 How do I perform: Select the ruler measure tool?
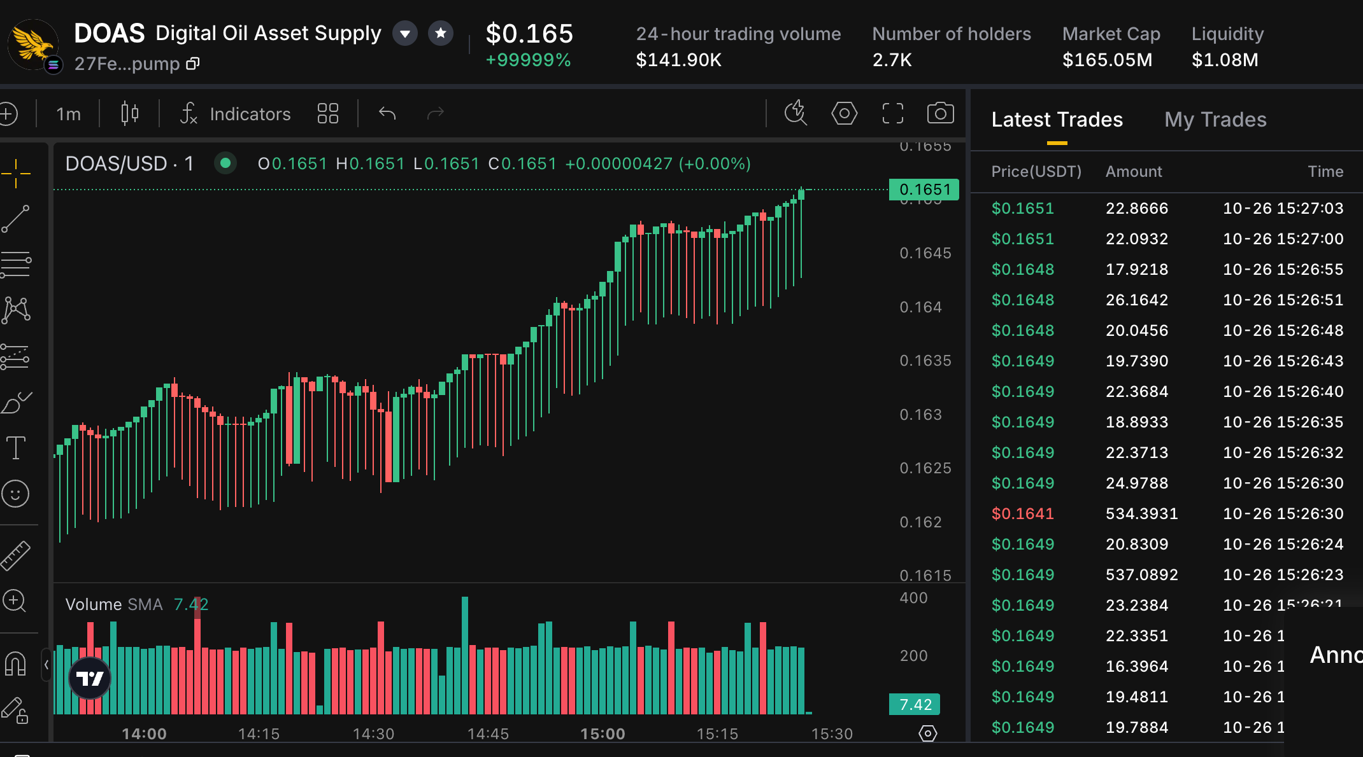pyautogui.click(x=16, y=555)
